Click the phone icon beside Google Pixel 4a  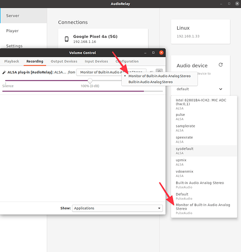[66, 39]
